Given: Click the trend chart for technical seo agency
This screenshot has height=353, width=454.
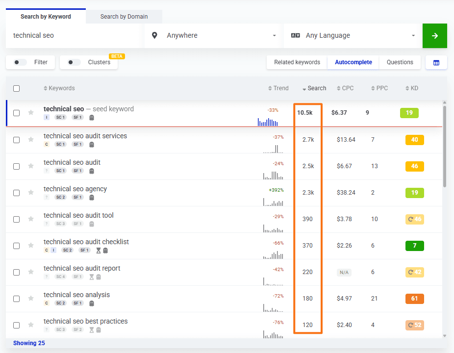Looking at the screenshot, I should tap(273, 202).
